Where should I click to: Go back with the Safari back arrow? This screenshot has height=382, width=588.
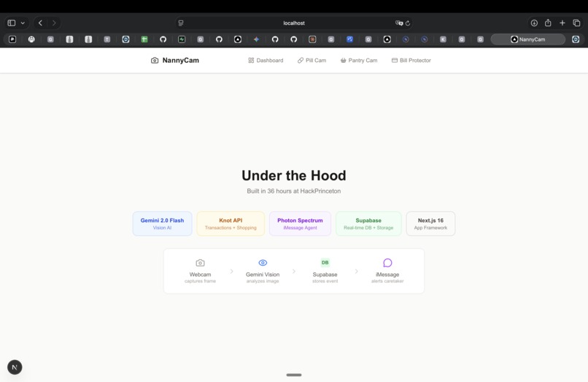click(41, 23)
